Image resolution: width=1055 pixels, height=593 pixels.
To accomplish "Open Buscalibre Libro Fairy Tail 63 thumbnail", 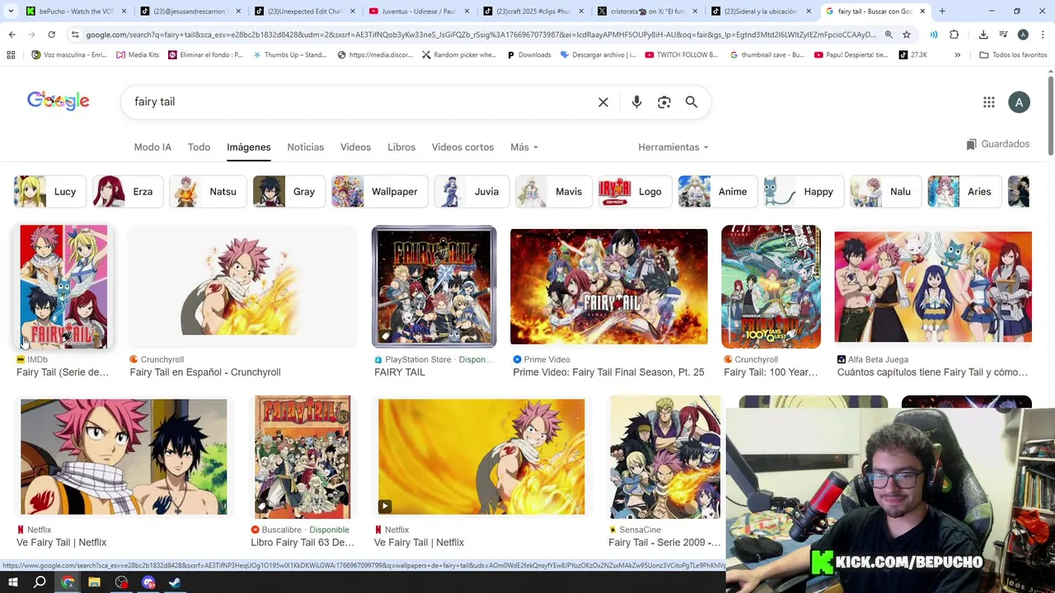I will pos(302,457).
